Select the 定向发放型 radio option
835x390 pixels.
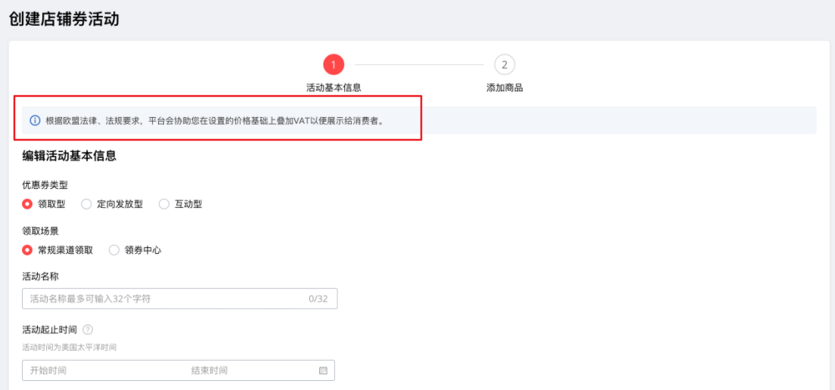86,204
